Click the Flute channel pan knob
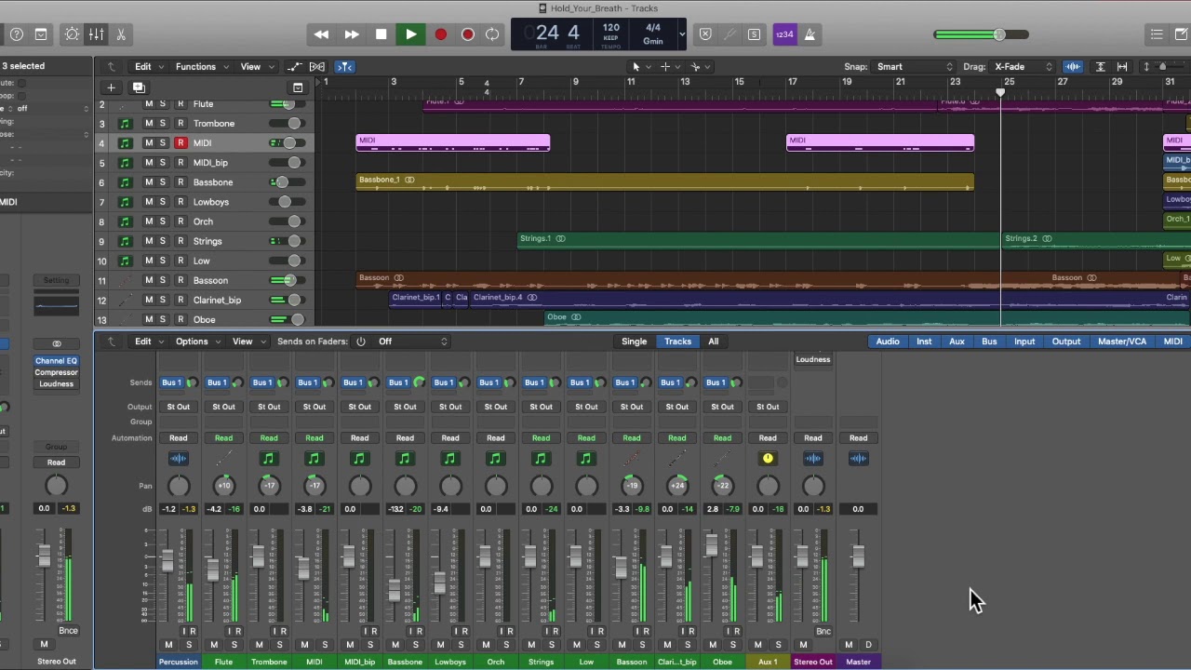This screenshot has height=670, width=1191. point(223,485)
